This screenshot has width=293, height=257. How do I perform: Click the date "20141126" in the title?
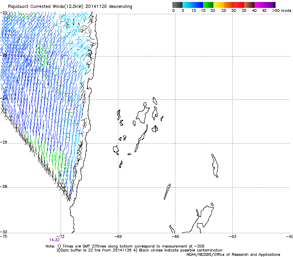click(x=96, y=7)
